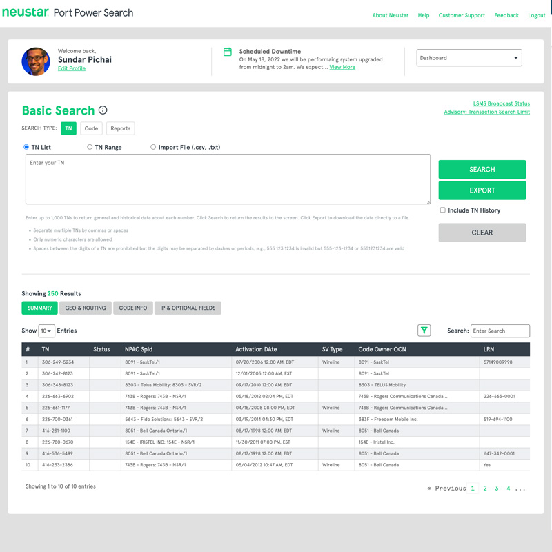Expand the Show entries count dropdown
The height and width of the screenshot is (552, 552).
46,331
